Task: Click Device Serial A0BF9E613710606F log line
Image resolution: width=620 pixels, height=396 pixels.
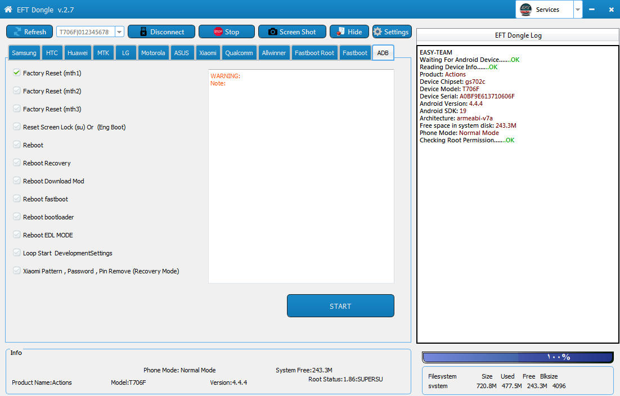Action: [x=467, y=96]
